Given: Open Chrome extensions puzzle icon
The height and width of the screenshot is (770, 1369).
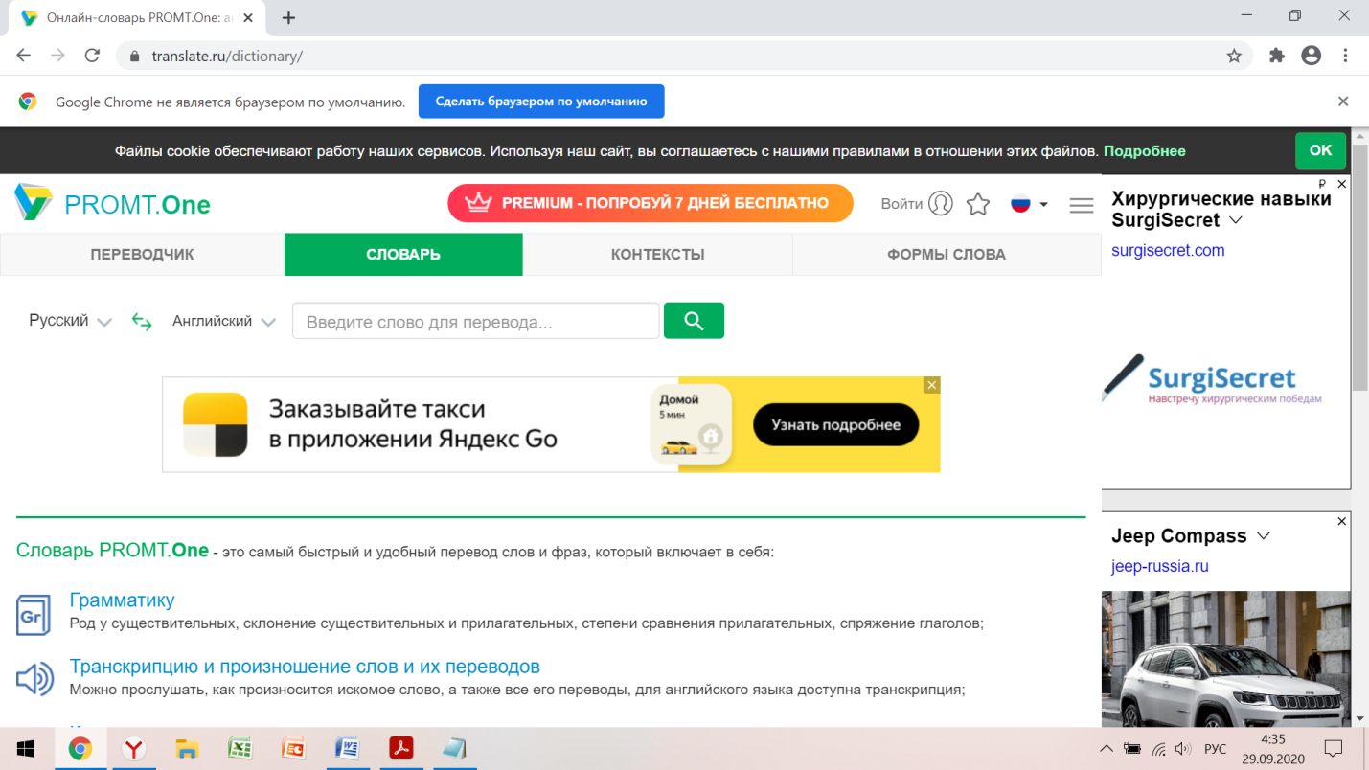Looking at the screenshot, I should [1276, 56].
